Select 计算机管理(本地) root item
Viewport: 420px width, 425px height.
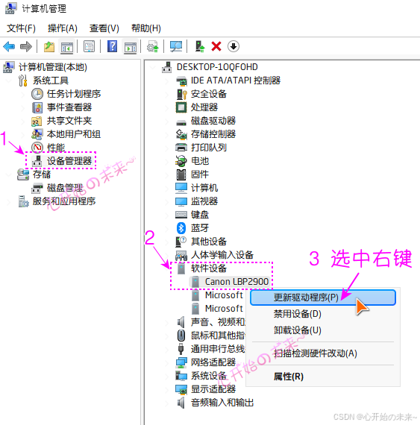(53, 67)
